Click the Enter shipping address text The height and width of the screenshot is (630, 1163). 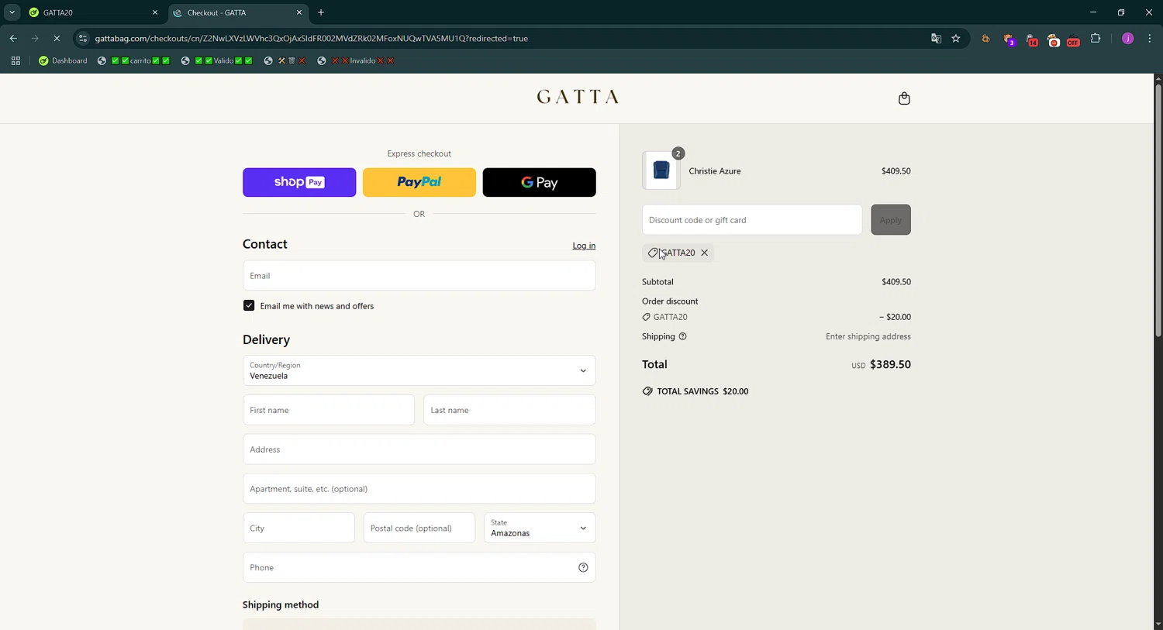point(868,336)
